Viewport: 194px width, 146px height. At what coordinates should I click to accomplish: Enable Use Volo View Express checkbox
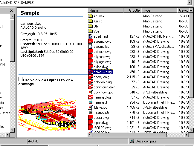(x=20, y=79)
